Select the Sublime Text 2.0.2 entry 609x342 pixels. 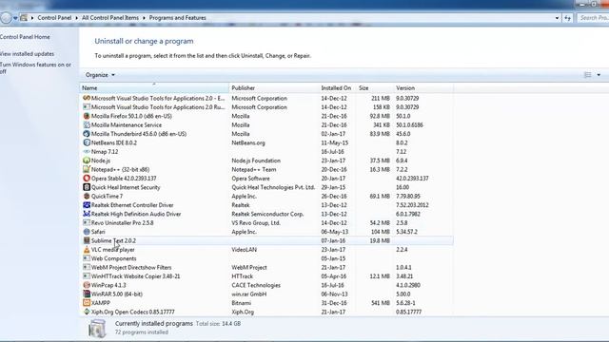click(x=266, y=240)
